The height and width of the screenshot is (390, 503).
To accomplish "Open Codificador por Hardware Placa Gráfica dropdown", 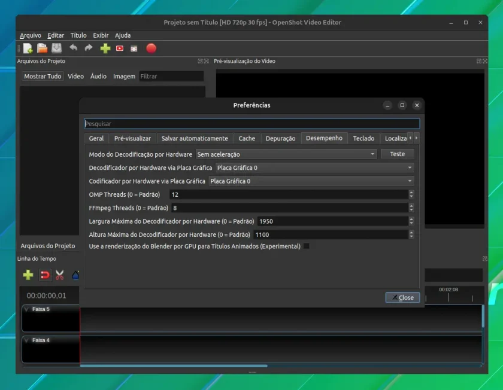I will pos(311,181).
